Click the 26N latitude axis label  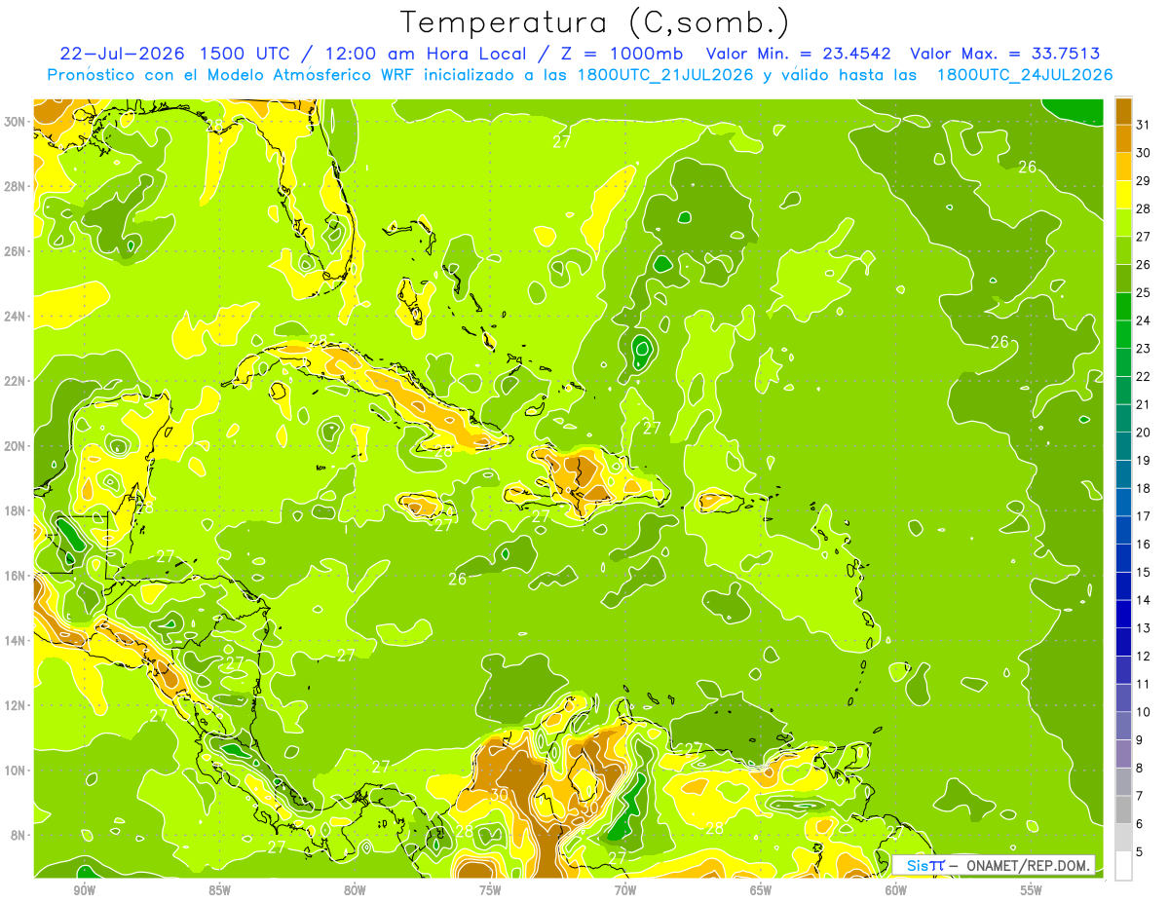16,250
